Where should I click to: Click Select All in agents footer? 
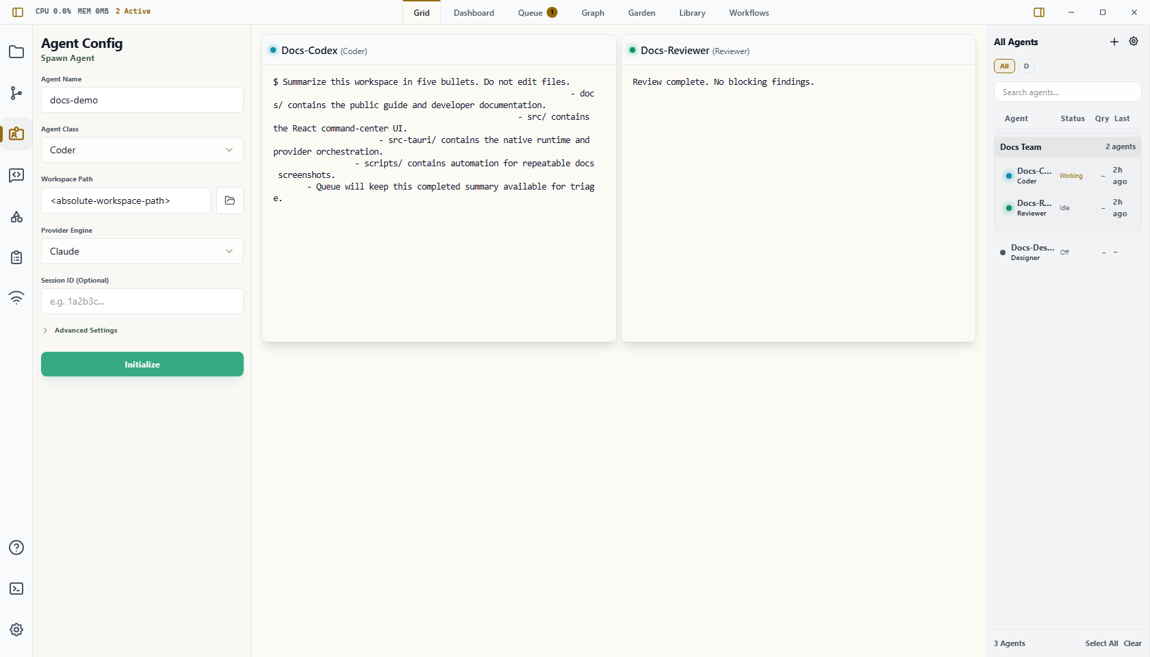coord(1101,643)
